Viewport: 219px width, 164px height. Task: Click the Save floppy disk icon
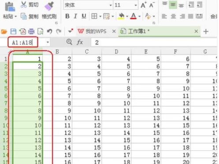(13, 31)
